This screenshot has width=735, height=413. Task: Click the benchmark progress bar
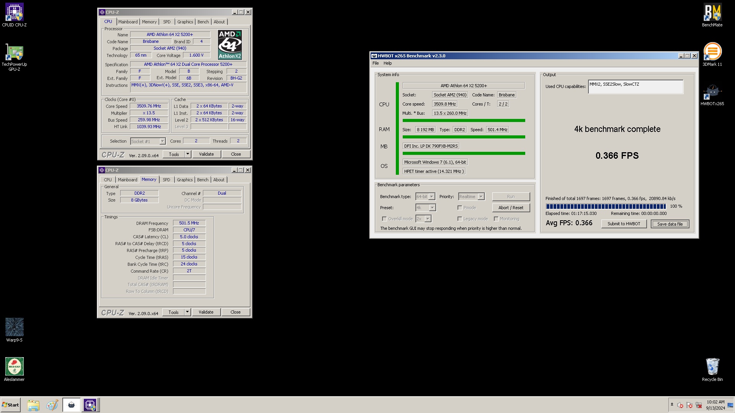click(606, 206)
